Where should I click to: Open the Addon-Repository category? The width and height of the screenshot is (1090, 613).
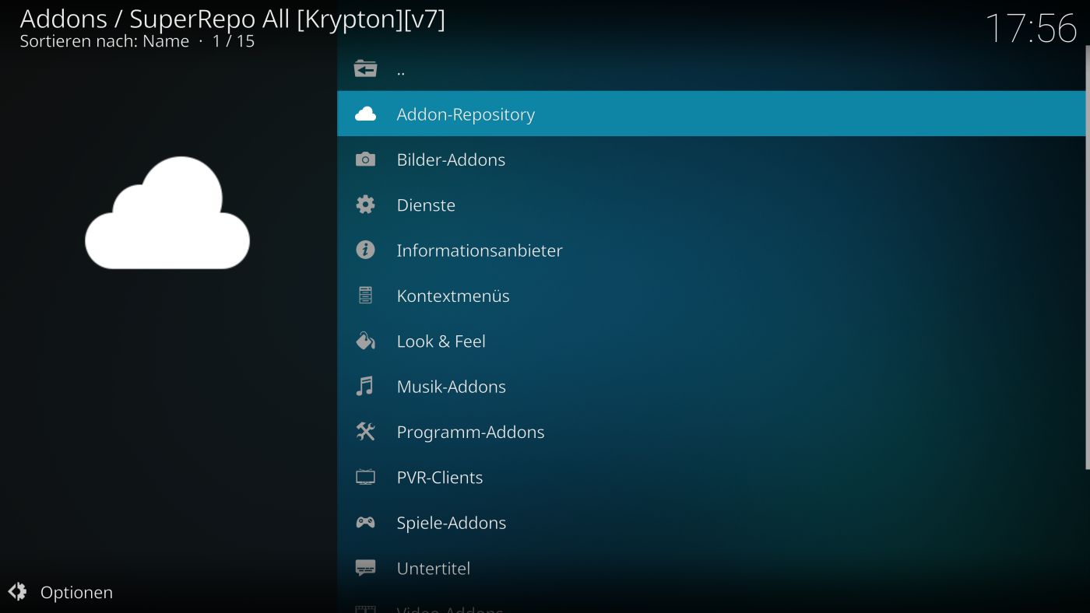coord(712,114)
